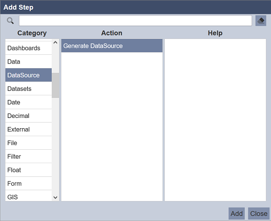Choose the Filter category
The height and width of the screenshot is (221, 271).
29,156
